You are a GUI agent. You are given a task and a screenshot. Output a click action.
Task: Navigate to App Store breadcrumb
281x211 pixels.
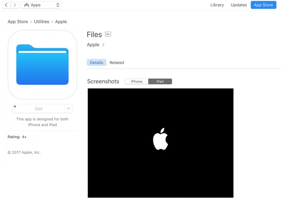coord(17,22)
